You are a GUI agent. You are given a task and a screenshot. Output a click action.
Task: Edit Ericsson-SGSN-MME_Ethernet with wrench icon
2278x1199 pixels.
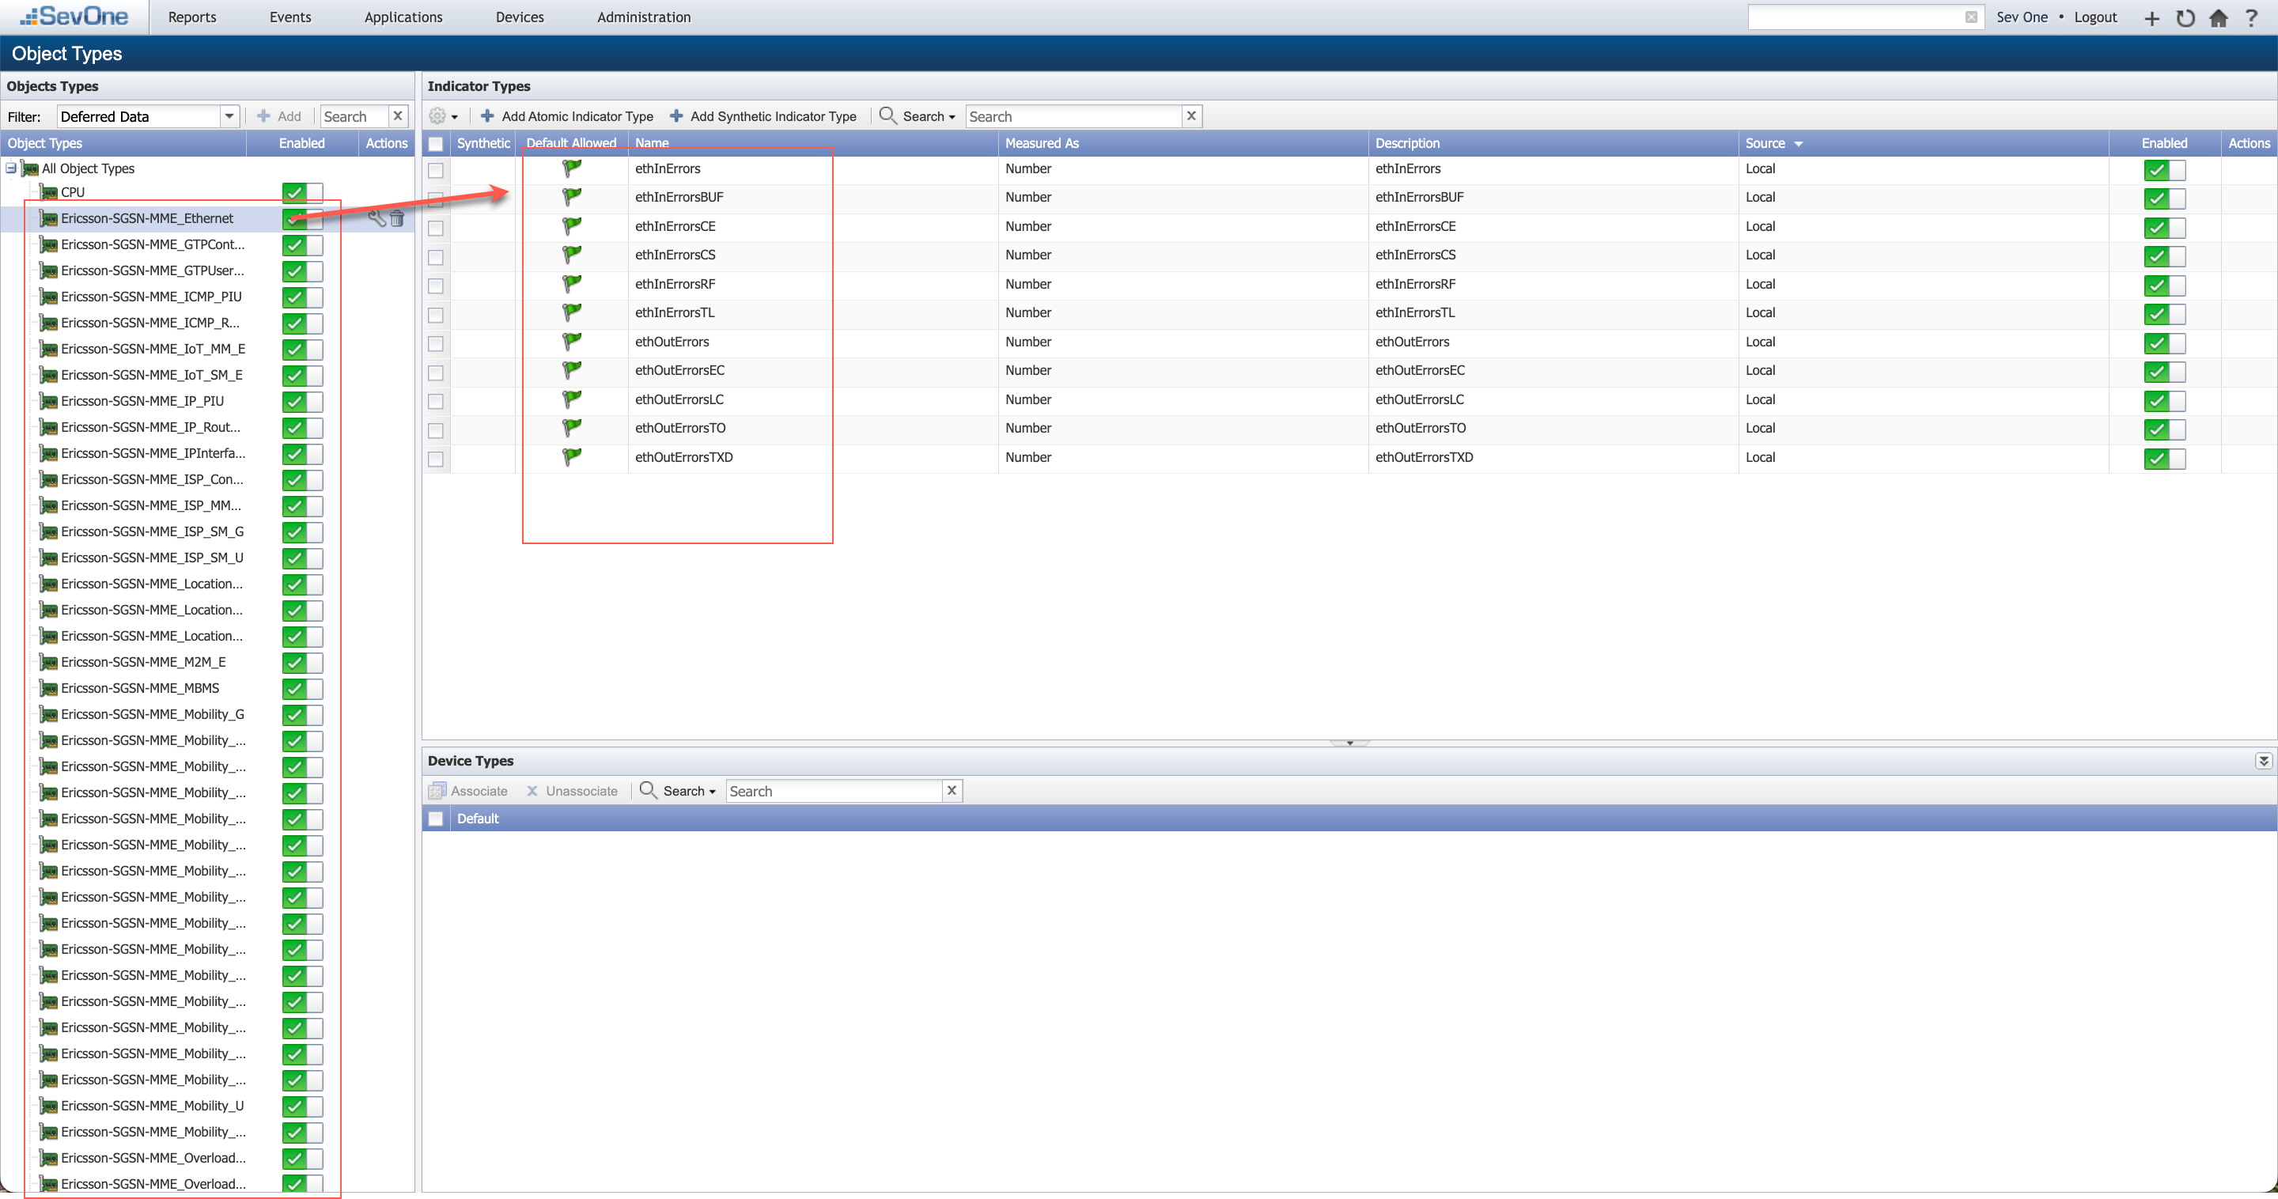tap(377, 218)
